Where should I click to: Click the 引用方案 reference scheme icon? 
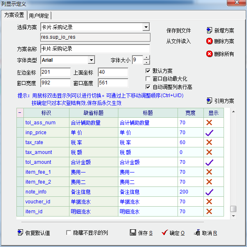tap(209, 101)
